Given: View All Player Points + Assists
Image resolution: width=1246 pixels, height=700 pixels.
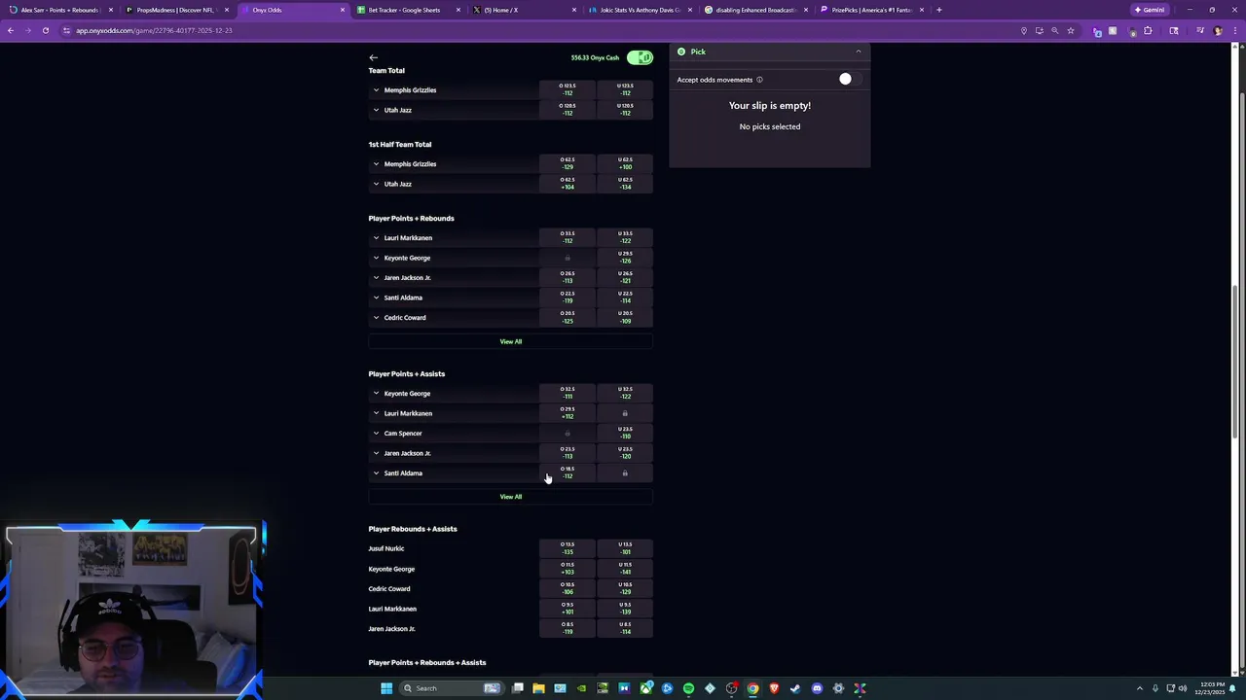Looking at the screenshot, I should [510, 497].
